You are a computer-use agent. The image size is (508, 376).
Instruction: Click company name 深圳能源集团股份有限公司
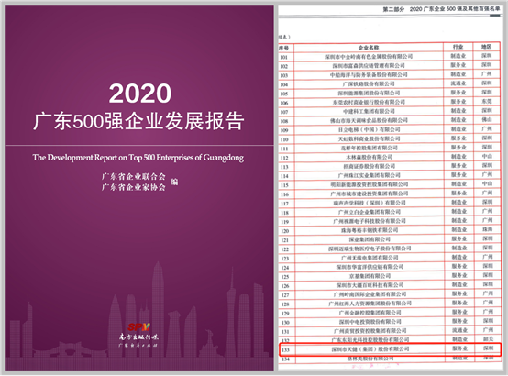pos(369,93)
